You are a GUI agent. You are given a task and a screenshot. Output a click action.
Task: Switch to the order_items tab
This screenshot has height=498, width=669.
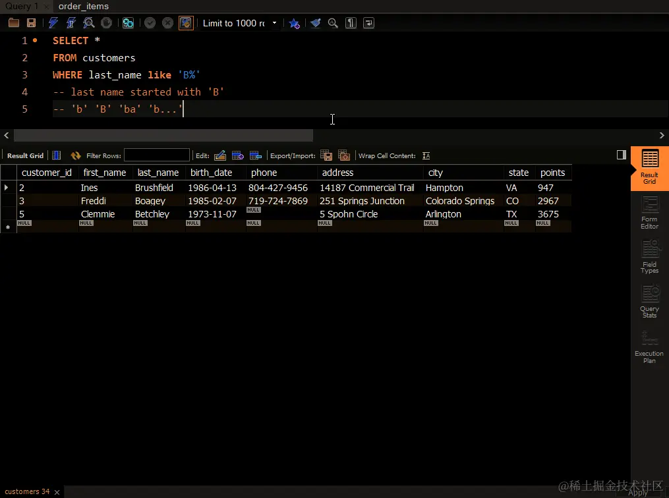click(84, 7)
